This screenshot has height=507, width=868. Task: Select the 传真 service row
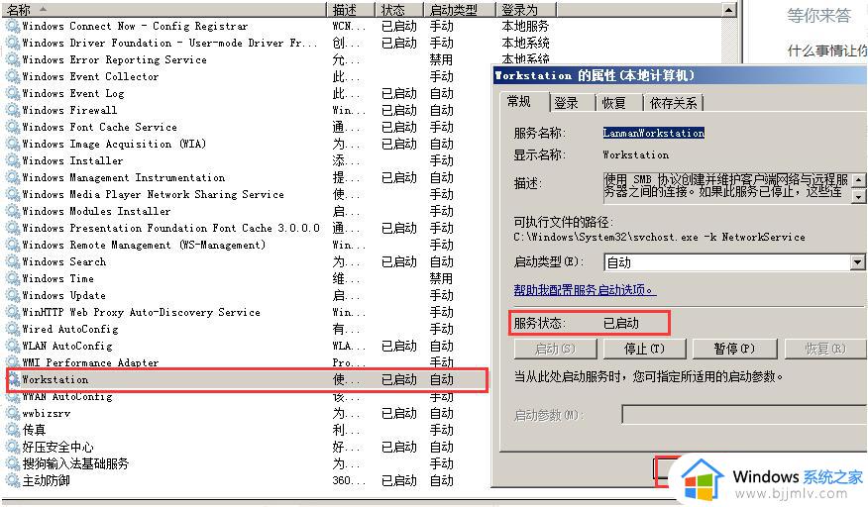[x=247, y=430]
